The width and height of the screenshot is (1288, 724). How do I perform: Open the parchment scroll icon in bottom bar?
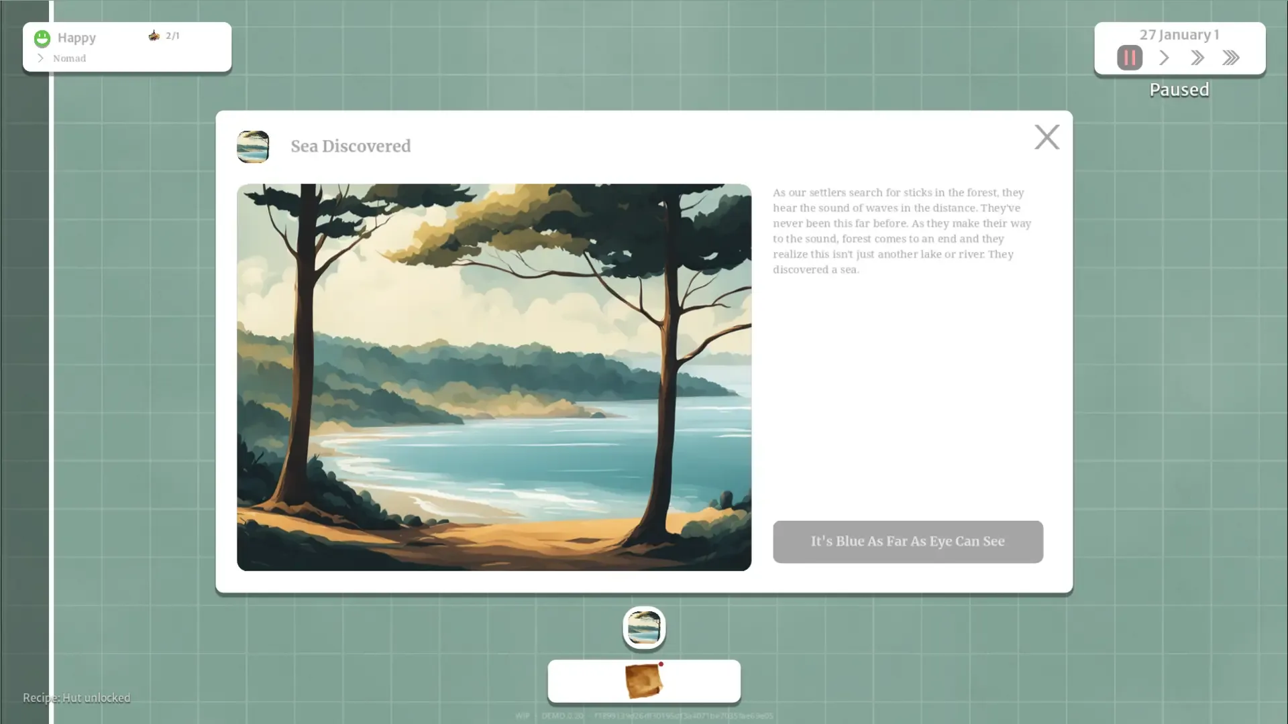[x=643, y=681]
